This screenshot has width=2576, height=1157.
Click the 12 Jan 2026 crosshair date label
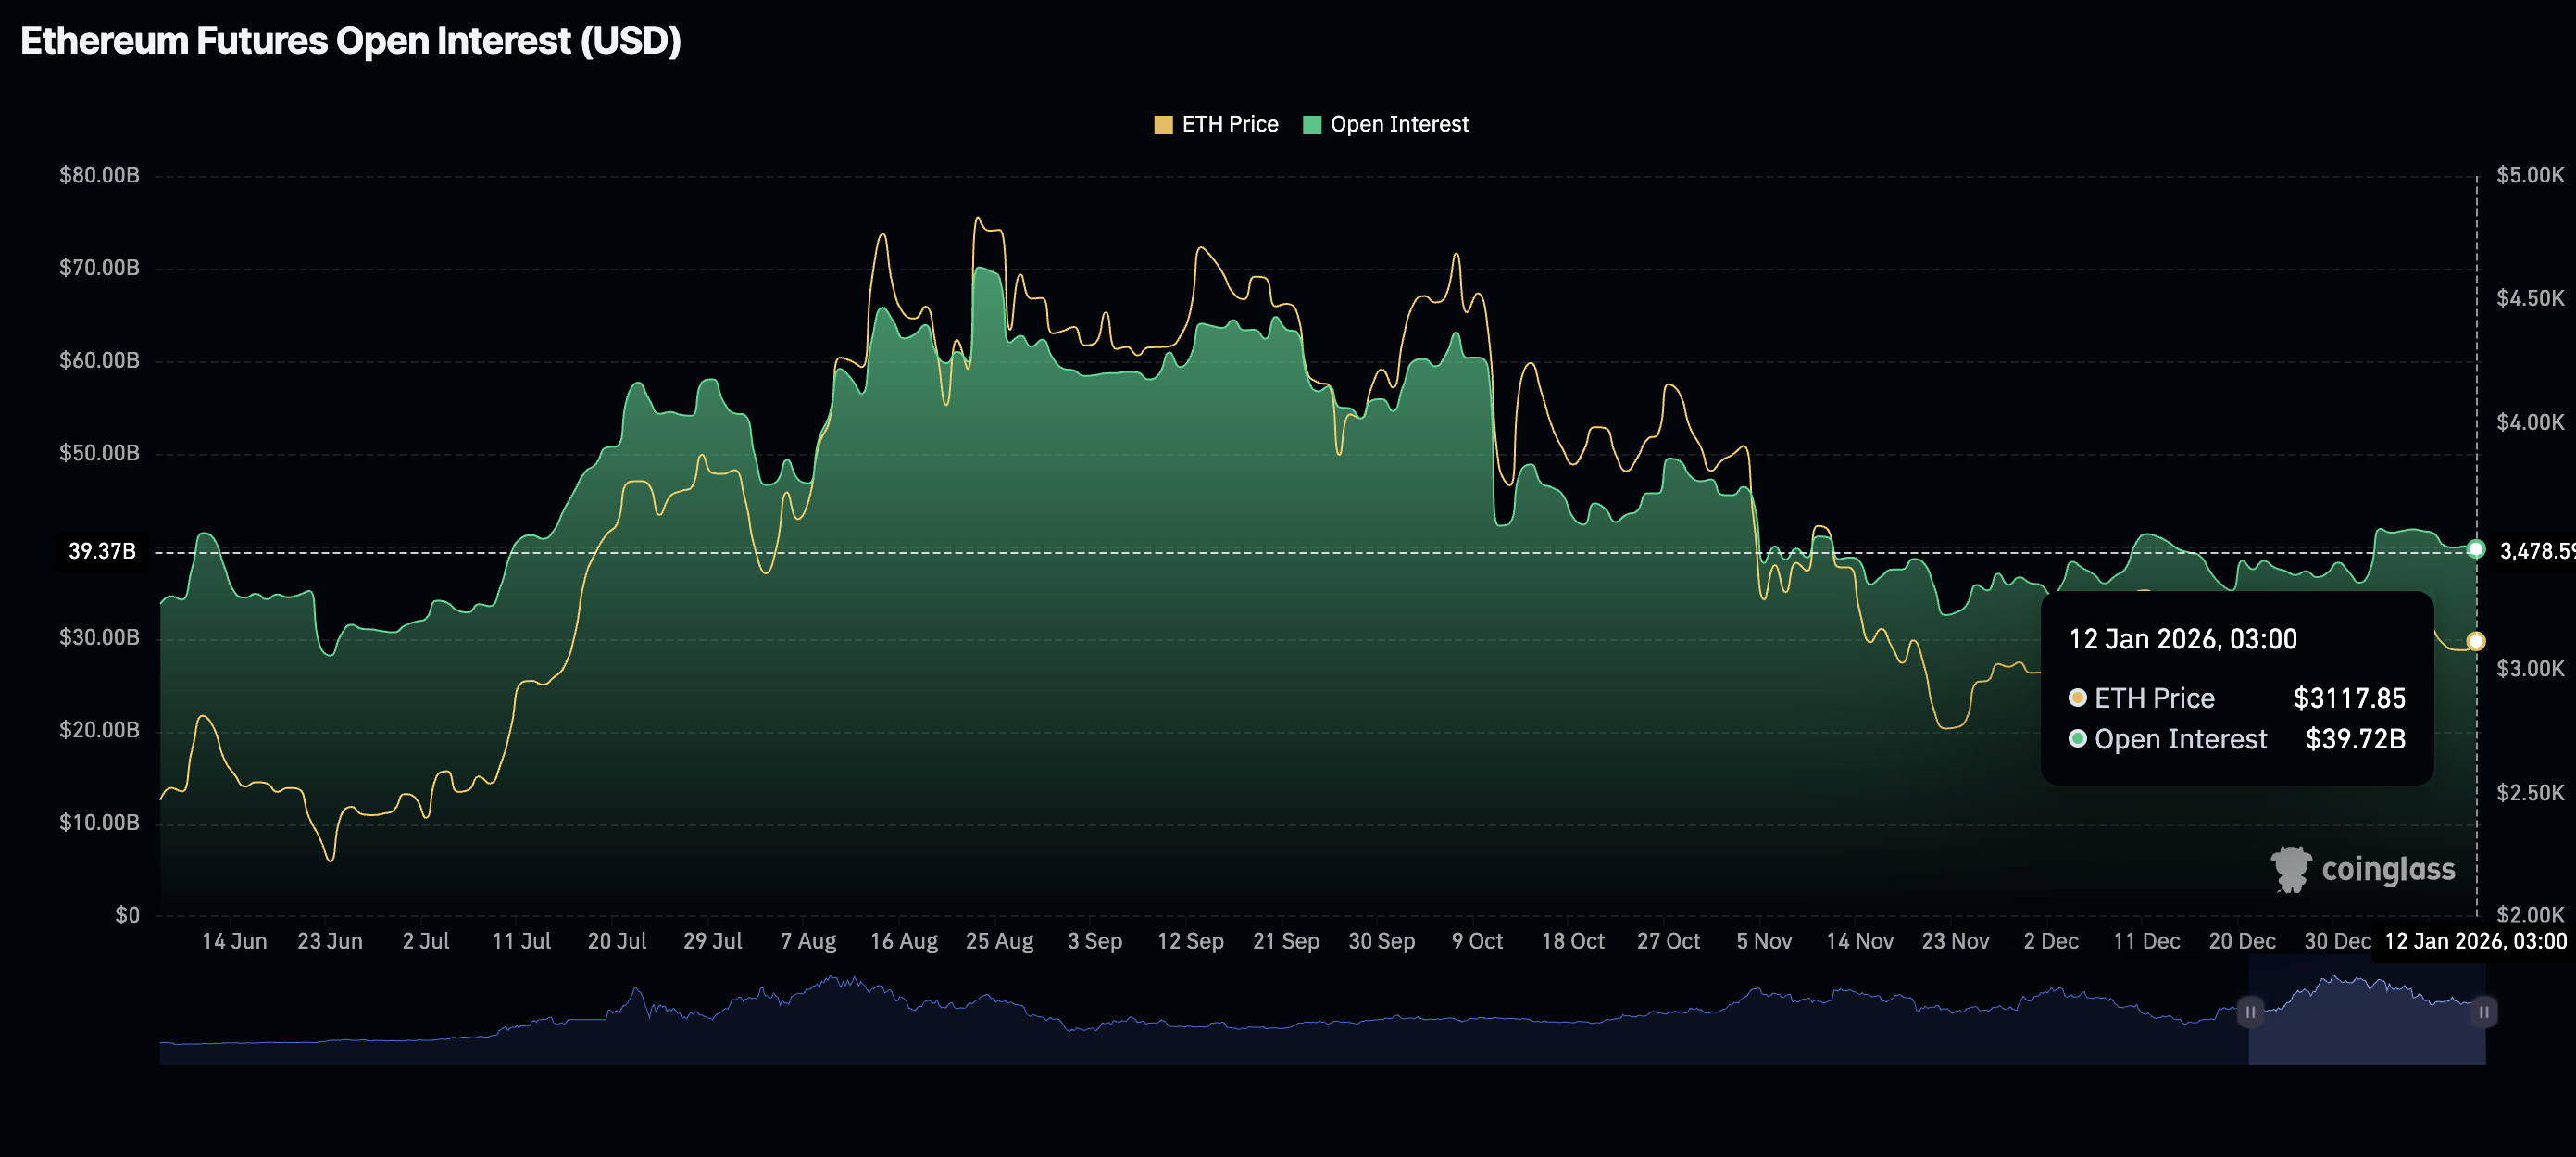point(2474,941)
